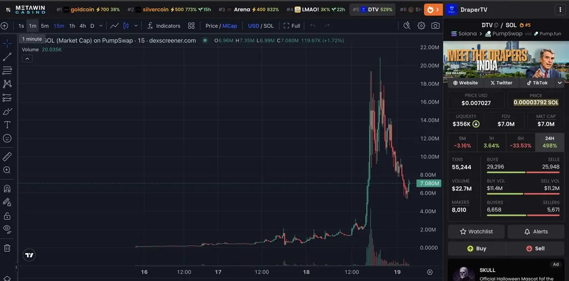The height and width of the screenshot is (281, 569).
Task: Select the ruler measure tool
Action: pos(7,157)
